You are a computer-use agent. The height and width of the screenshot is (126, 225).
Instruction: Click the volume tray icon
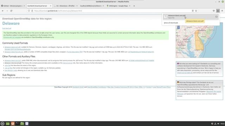click(218, 124)
